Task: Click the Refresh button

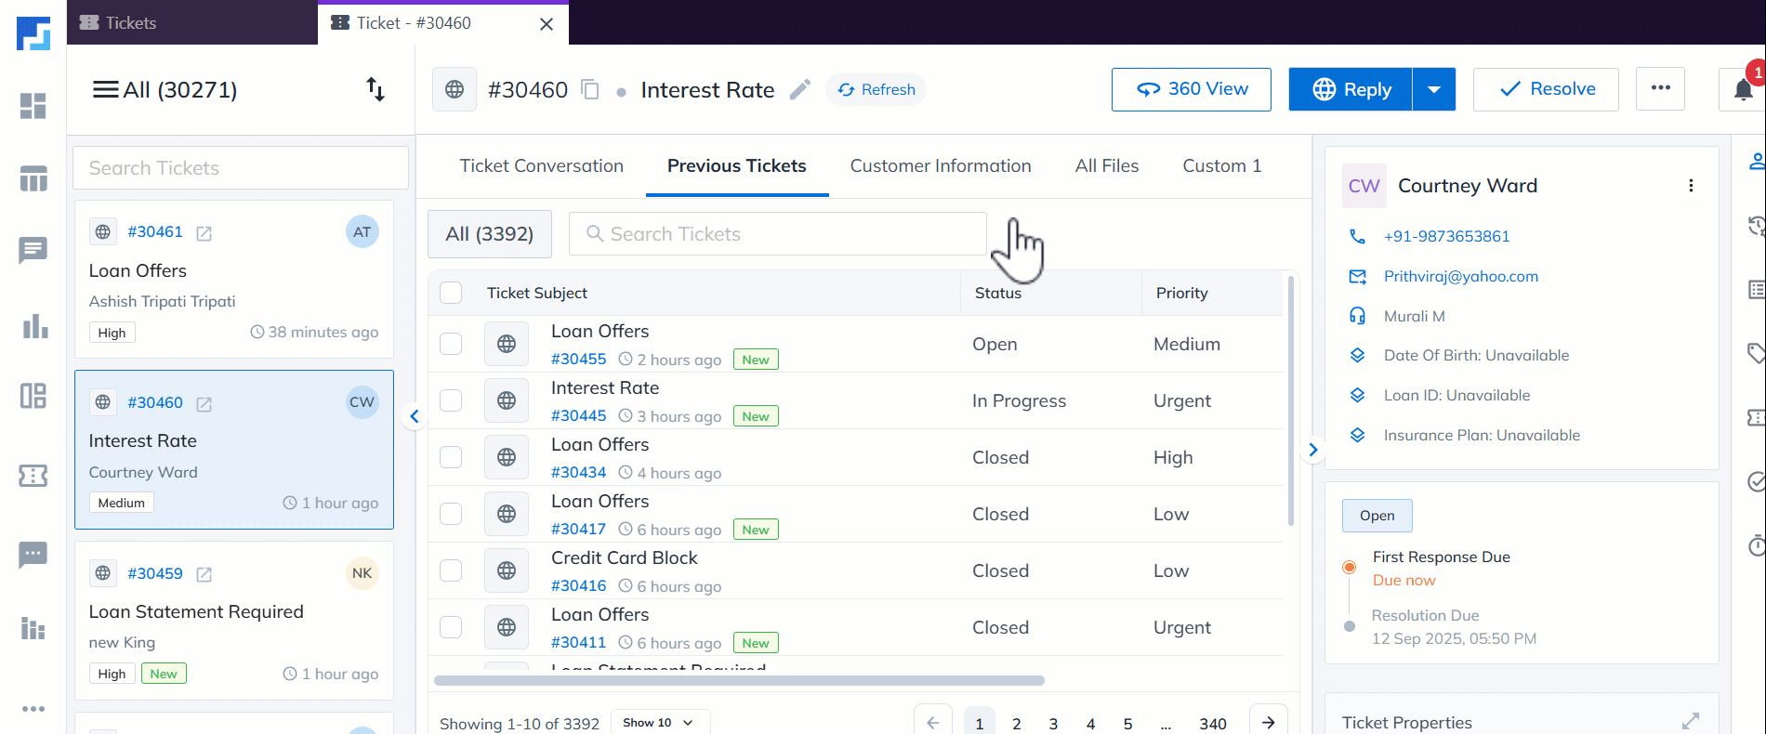Action: [876, 89]
